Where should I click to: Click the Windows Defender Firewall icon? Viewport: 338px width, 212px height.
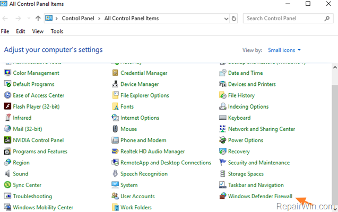pyautogui.click(x=223, y=196)
